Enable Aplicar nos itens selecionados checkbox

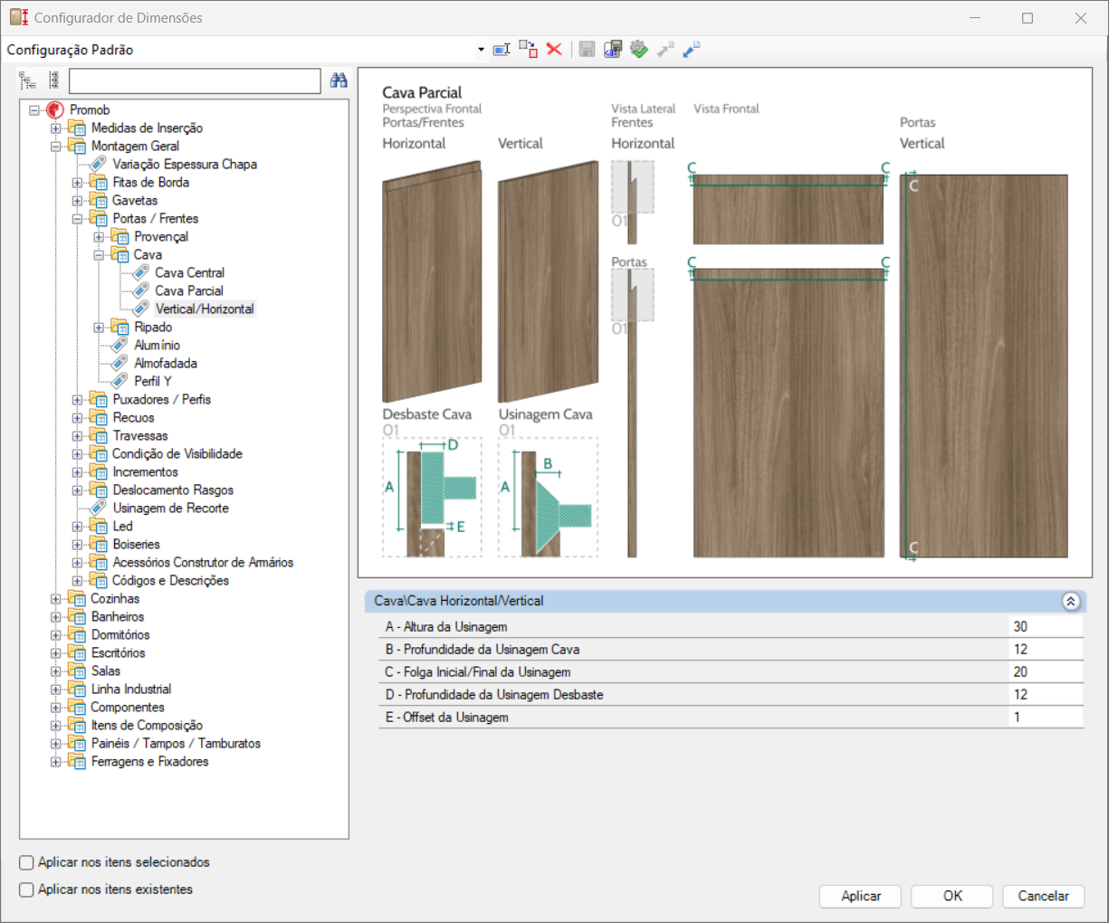[x=27, y=863]
